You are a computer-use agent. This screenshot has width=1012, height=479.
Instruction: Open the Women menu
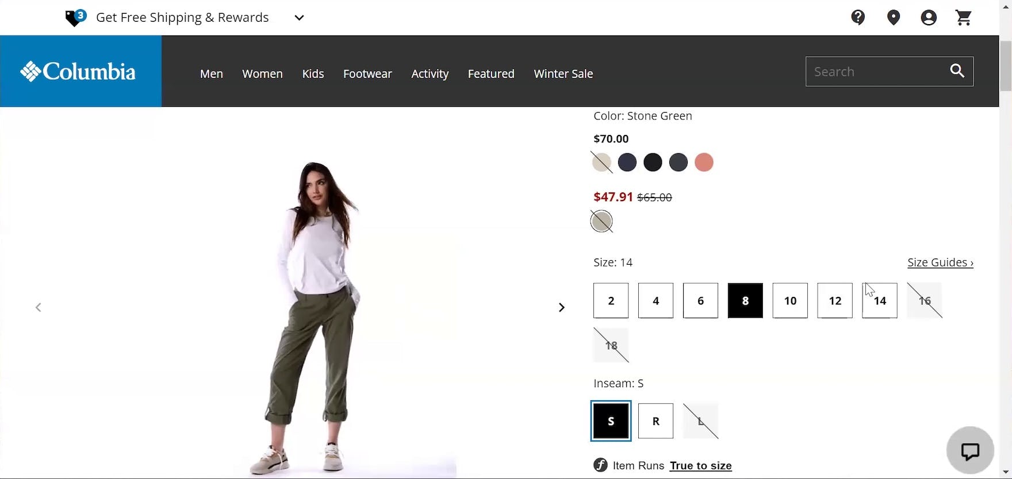(x=262, y=74)
